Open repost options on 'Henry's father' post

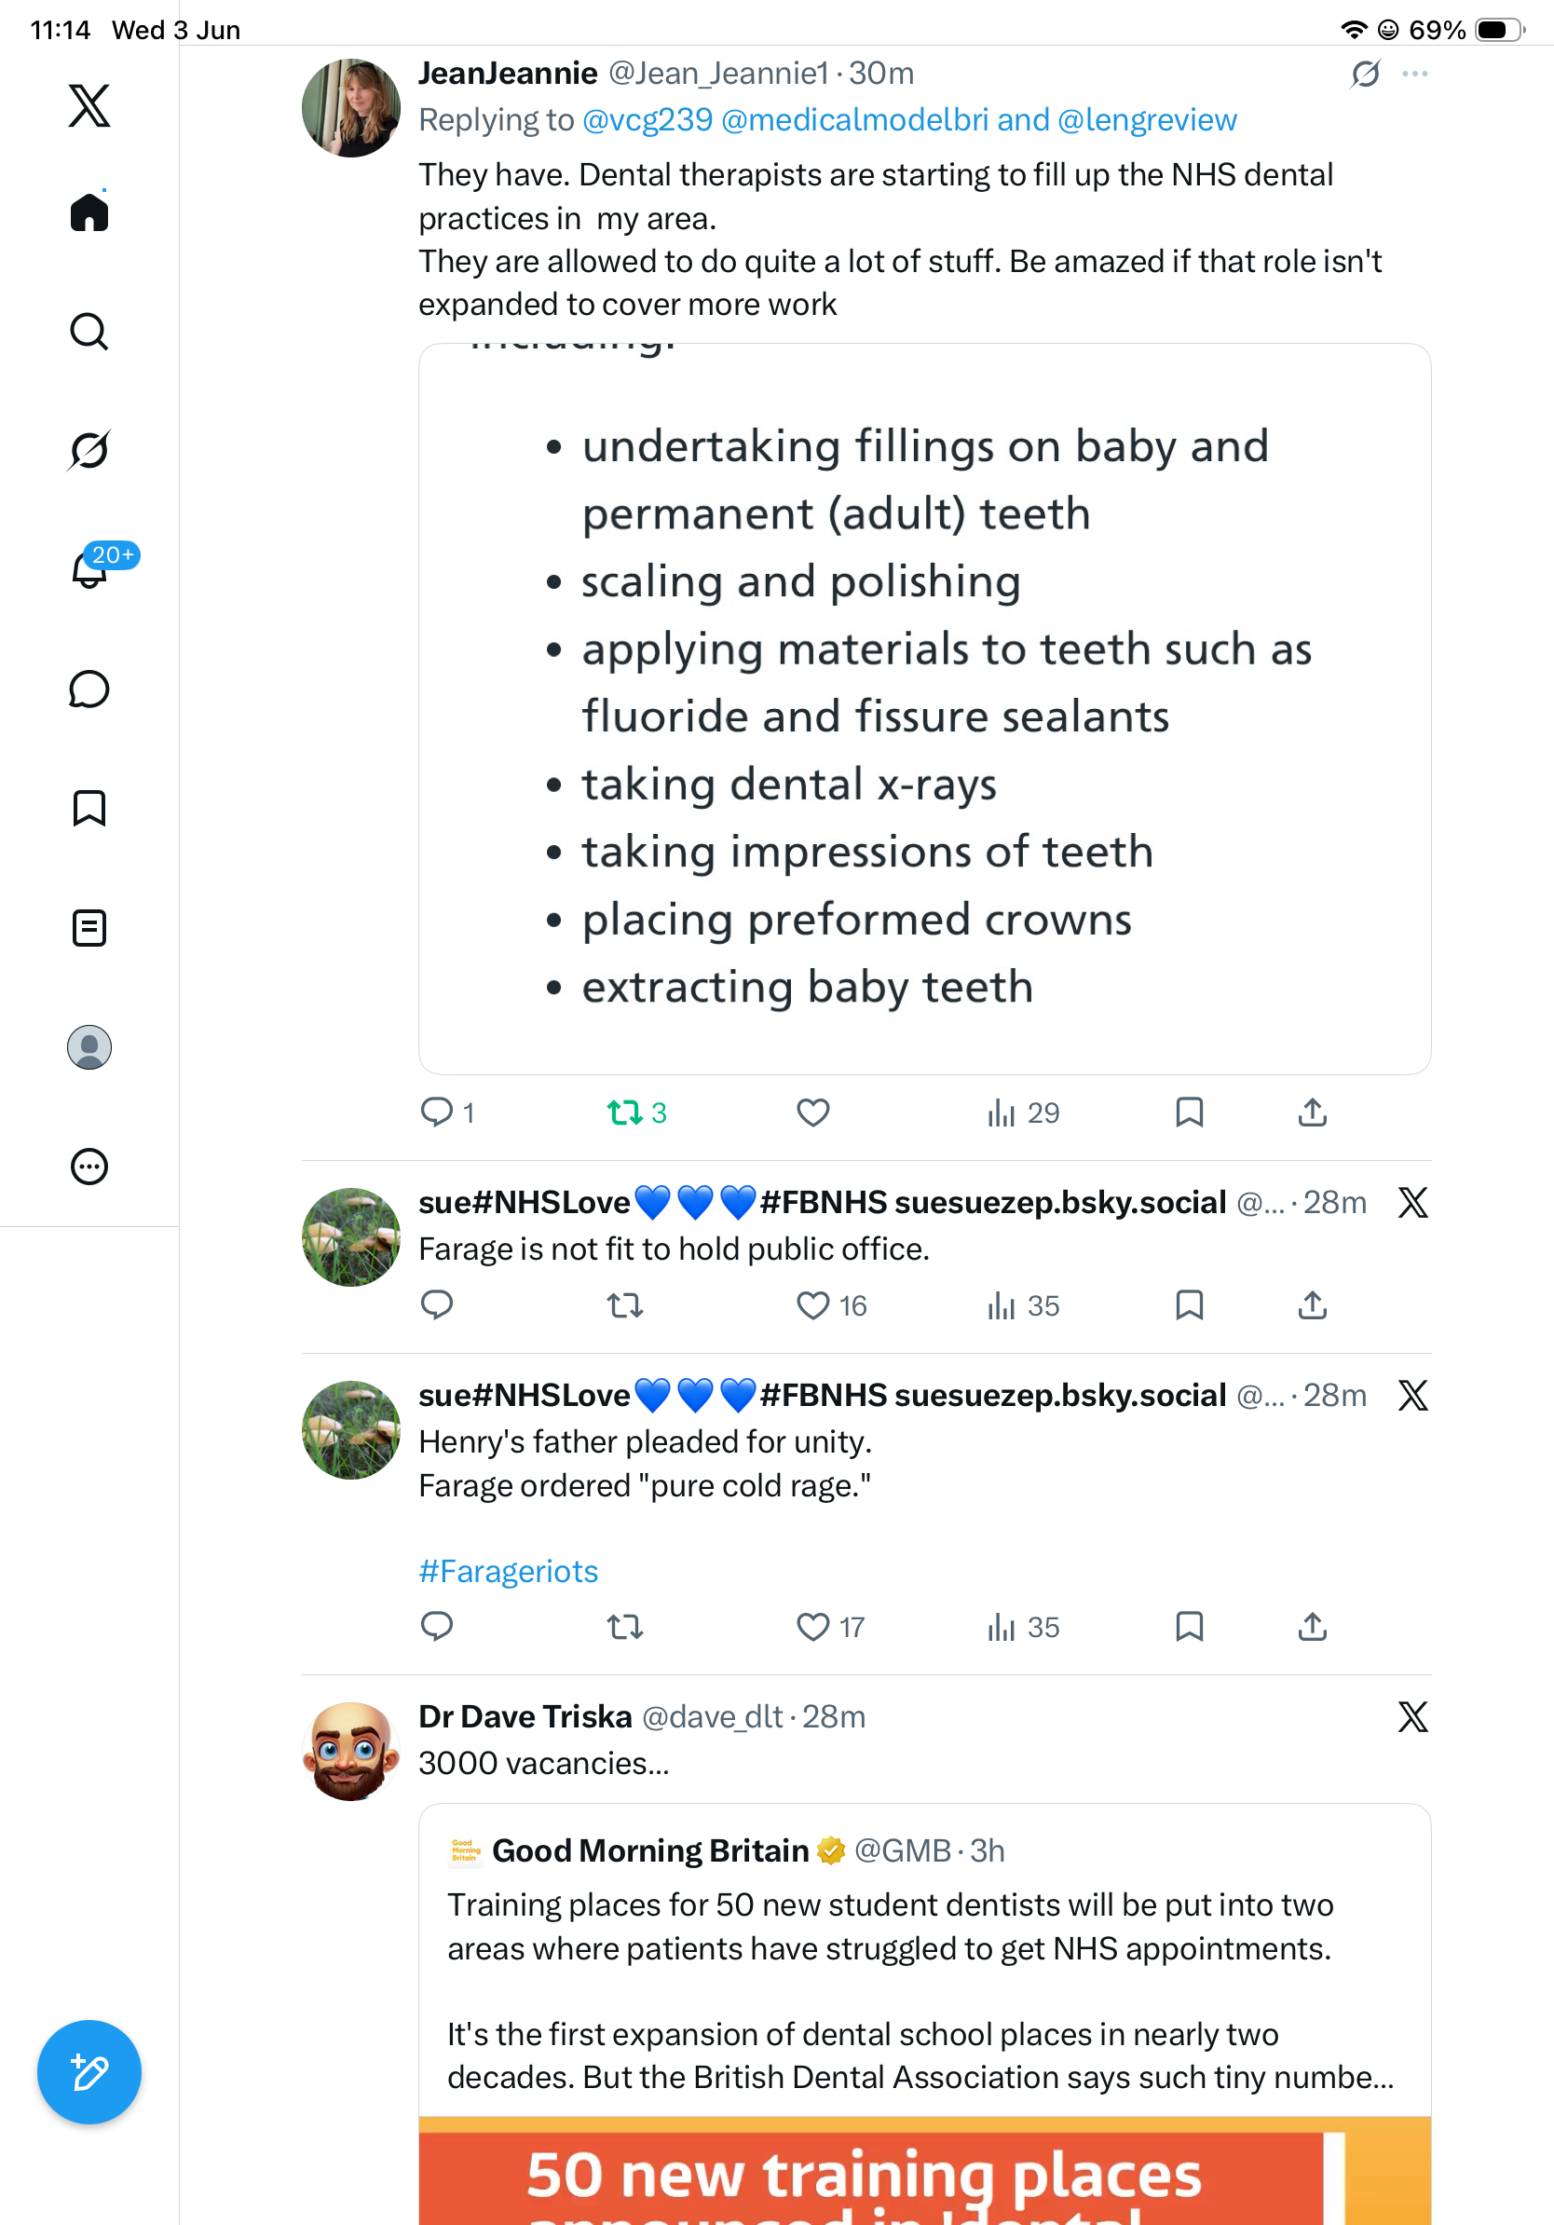[625, 1626]
